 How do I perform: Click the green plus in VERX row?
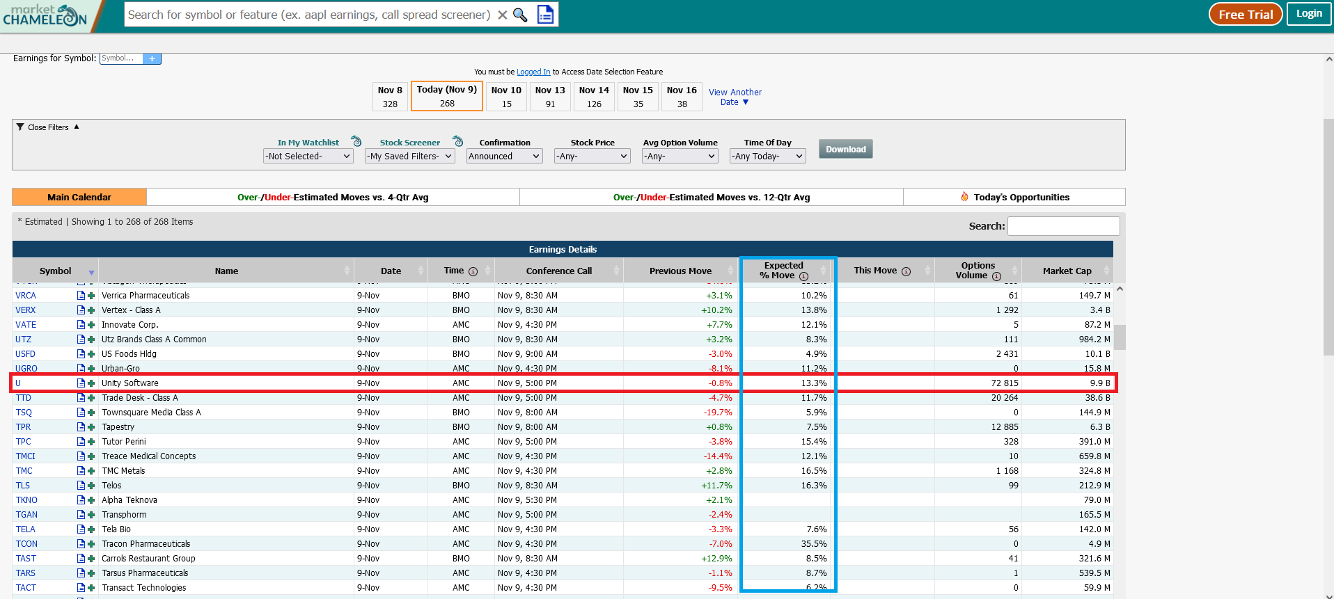click(x=91, y=310)
